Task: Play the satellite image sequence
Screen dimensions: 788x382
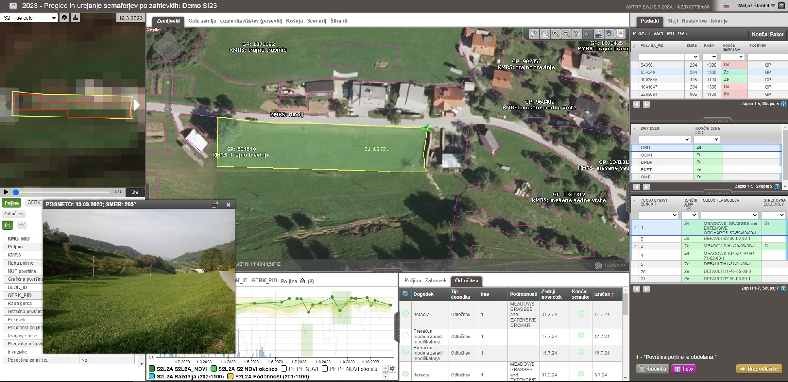Action: (6, 192)
